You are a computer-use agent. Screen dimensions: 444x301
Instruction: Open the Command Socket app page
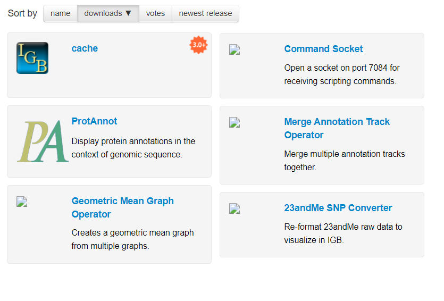click(x=323, y=49)
